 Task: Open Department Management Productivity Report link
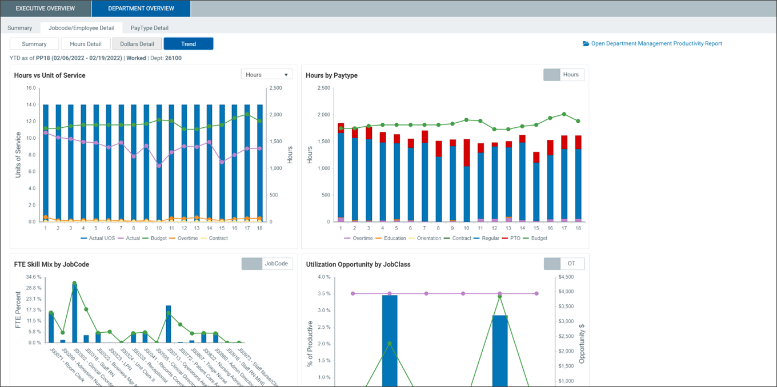click(656, 43)
